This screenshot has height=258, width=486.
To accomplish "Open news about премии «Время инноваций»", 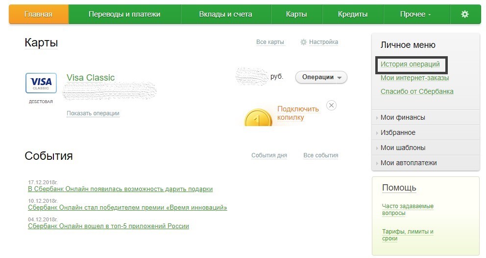I will tap(127, 208).
